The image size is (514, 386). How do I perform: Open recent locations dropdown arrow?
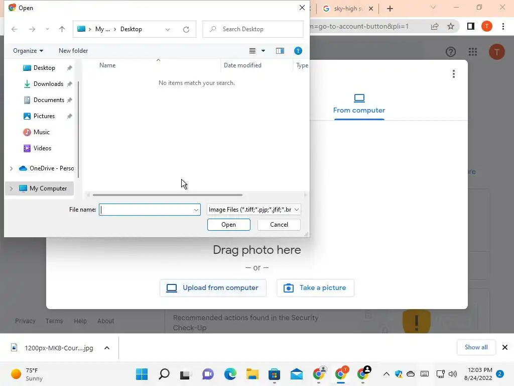tap(47, 29)
